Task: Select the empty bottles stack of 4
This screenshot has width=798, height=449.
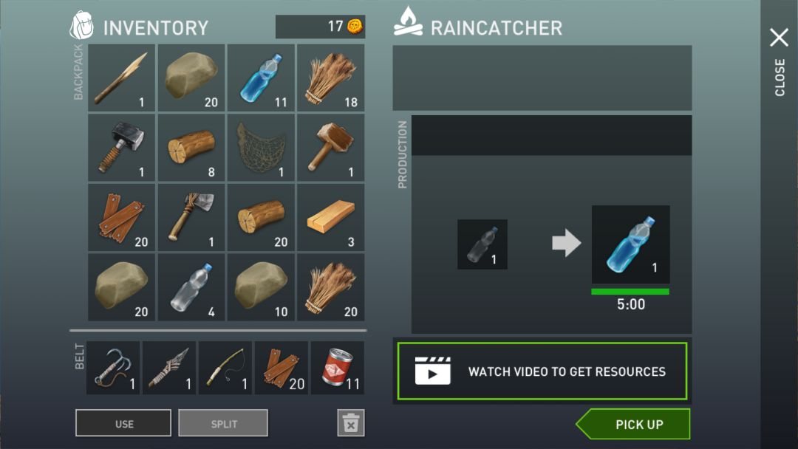Action: coord(191,287)
